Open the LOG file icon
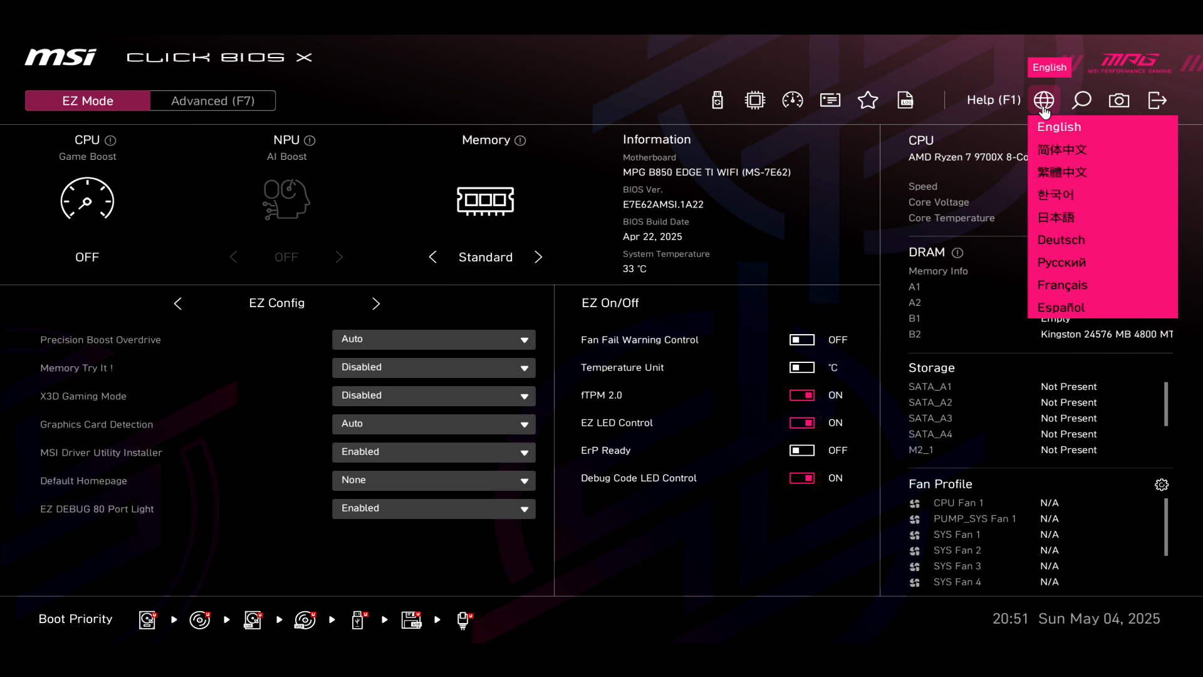Image resolution: width=1203 pixels, height=677 pixels. [905, 100]
